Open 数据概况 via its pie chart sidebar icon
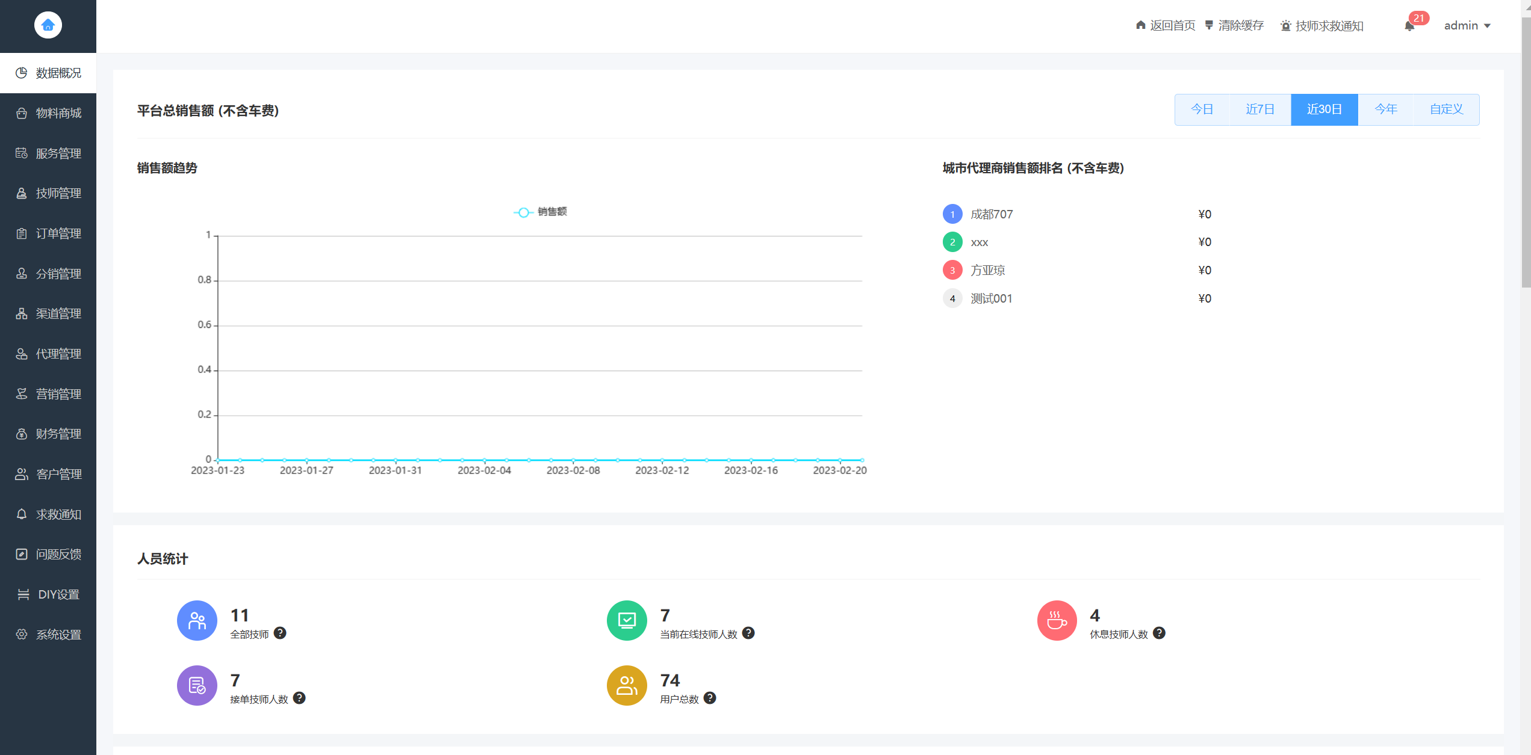1531x755 pixels. point(22,72)
